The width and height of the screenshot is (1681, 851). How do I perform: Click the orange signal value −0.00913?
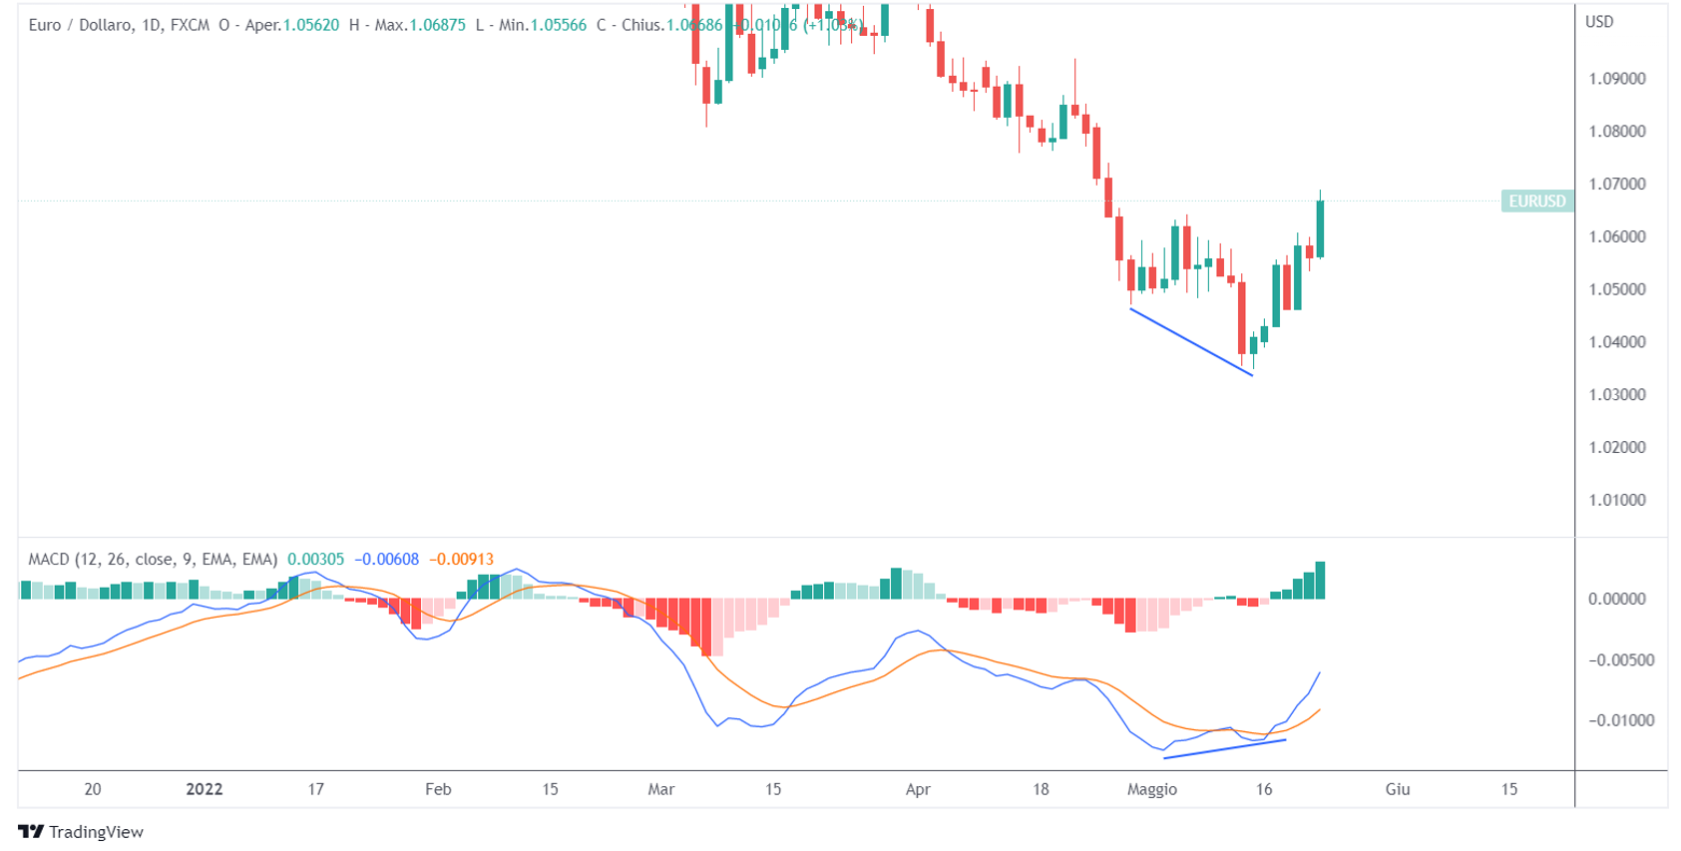(461, 560)
